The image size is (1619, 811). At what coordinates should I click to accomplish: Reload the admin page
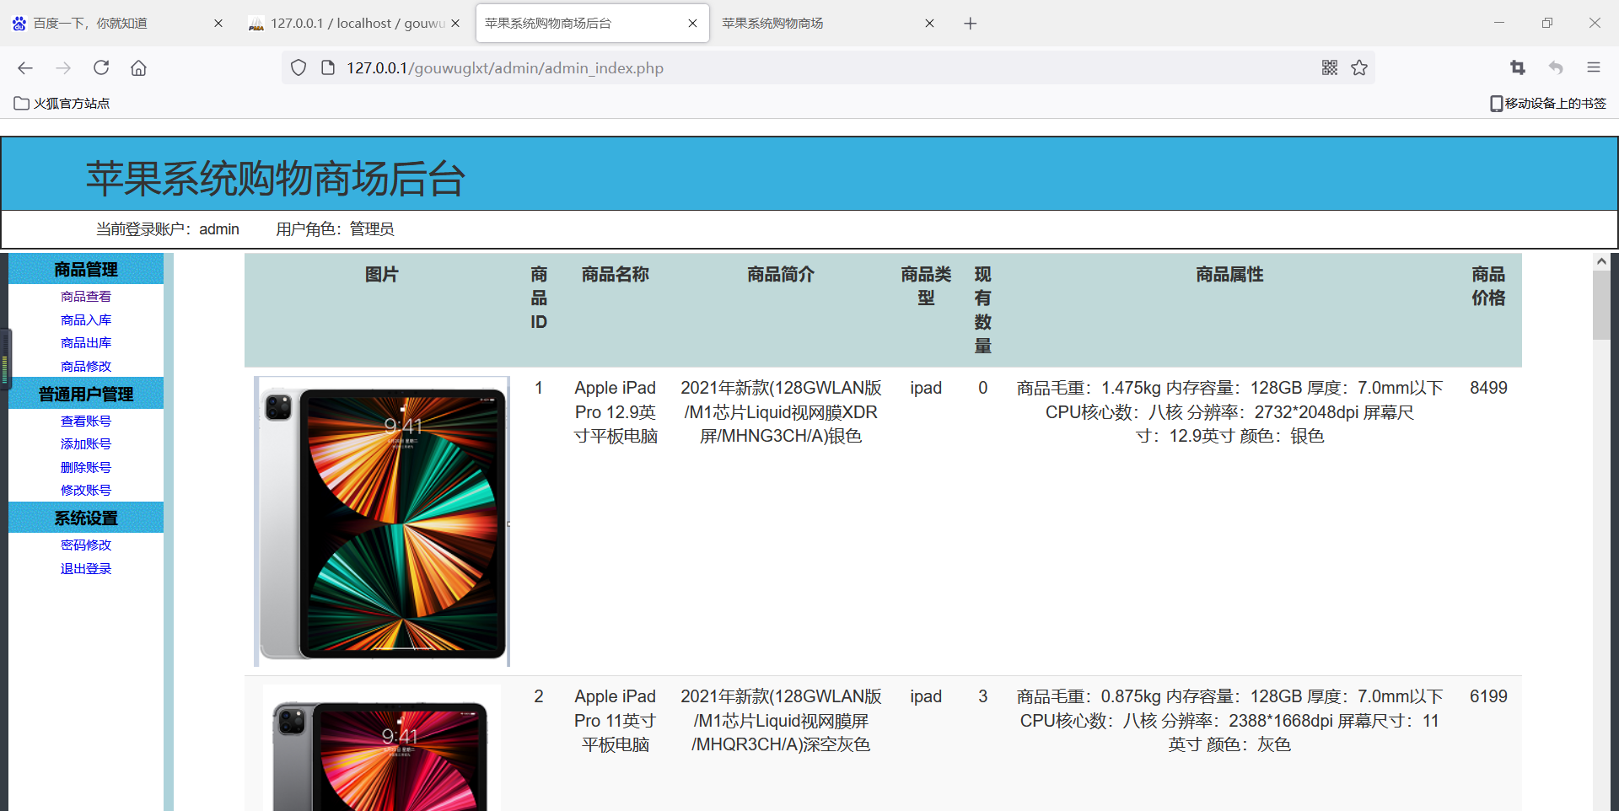point(101,67)
